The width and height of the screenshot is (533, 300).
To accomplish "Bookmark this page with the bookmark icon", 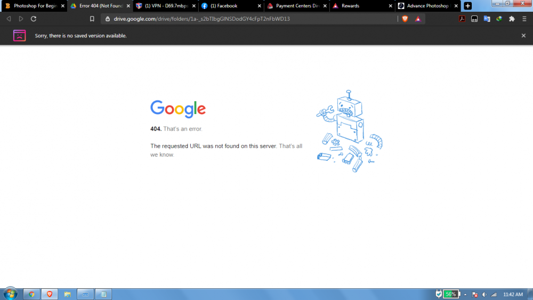I will click(92, 19).
